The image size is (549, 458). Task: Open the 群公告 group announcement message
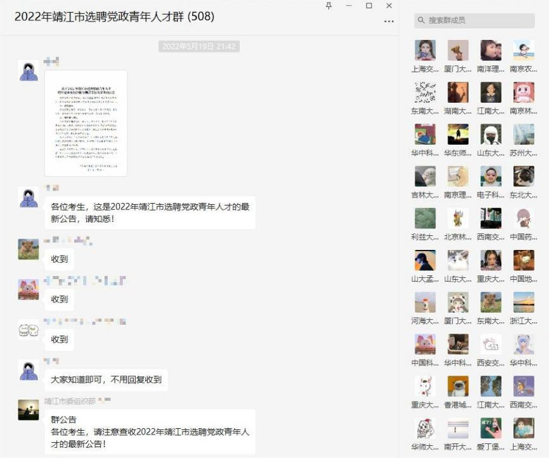coord(150,431)
